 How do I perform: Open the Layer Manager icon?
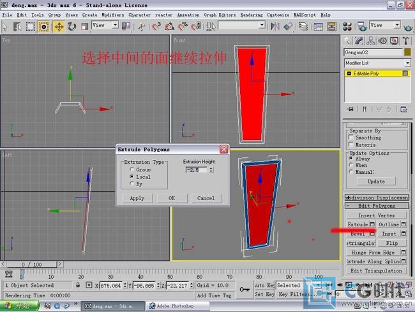coord(303,26)
